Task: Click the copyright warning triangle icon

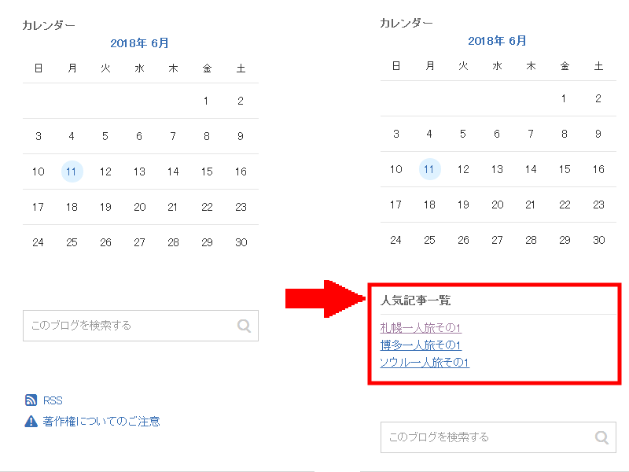Action: 31,422
